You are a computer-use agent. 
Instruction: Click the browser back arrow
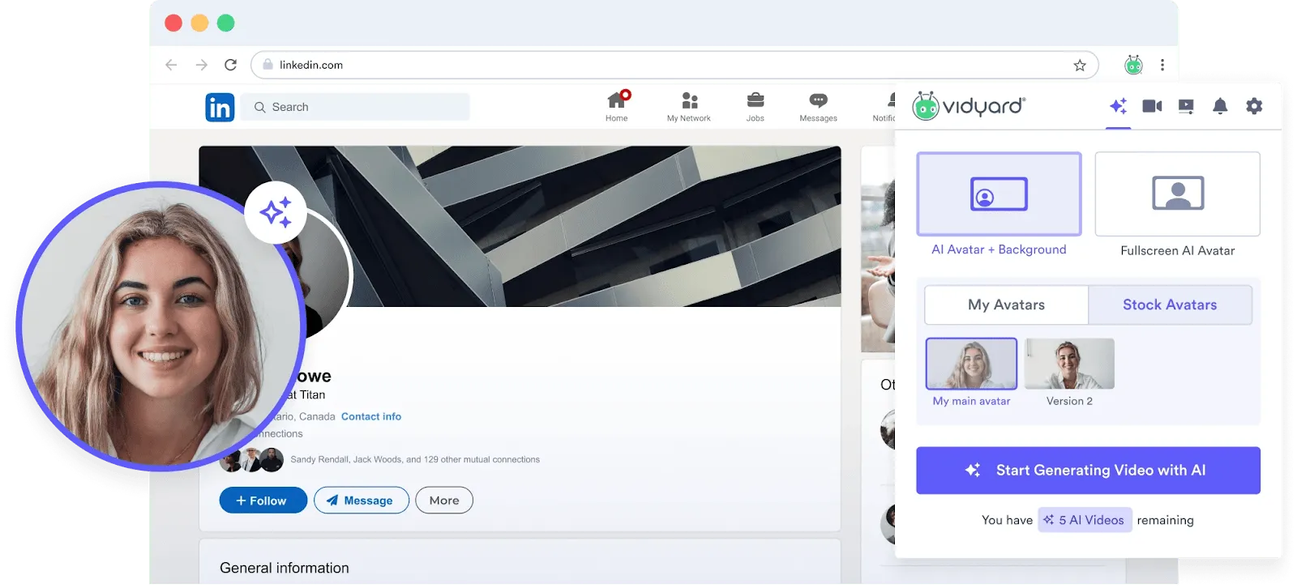tap(171, 65)
